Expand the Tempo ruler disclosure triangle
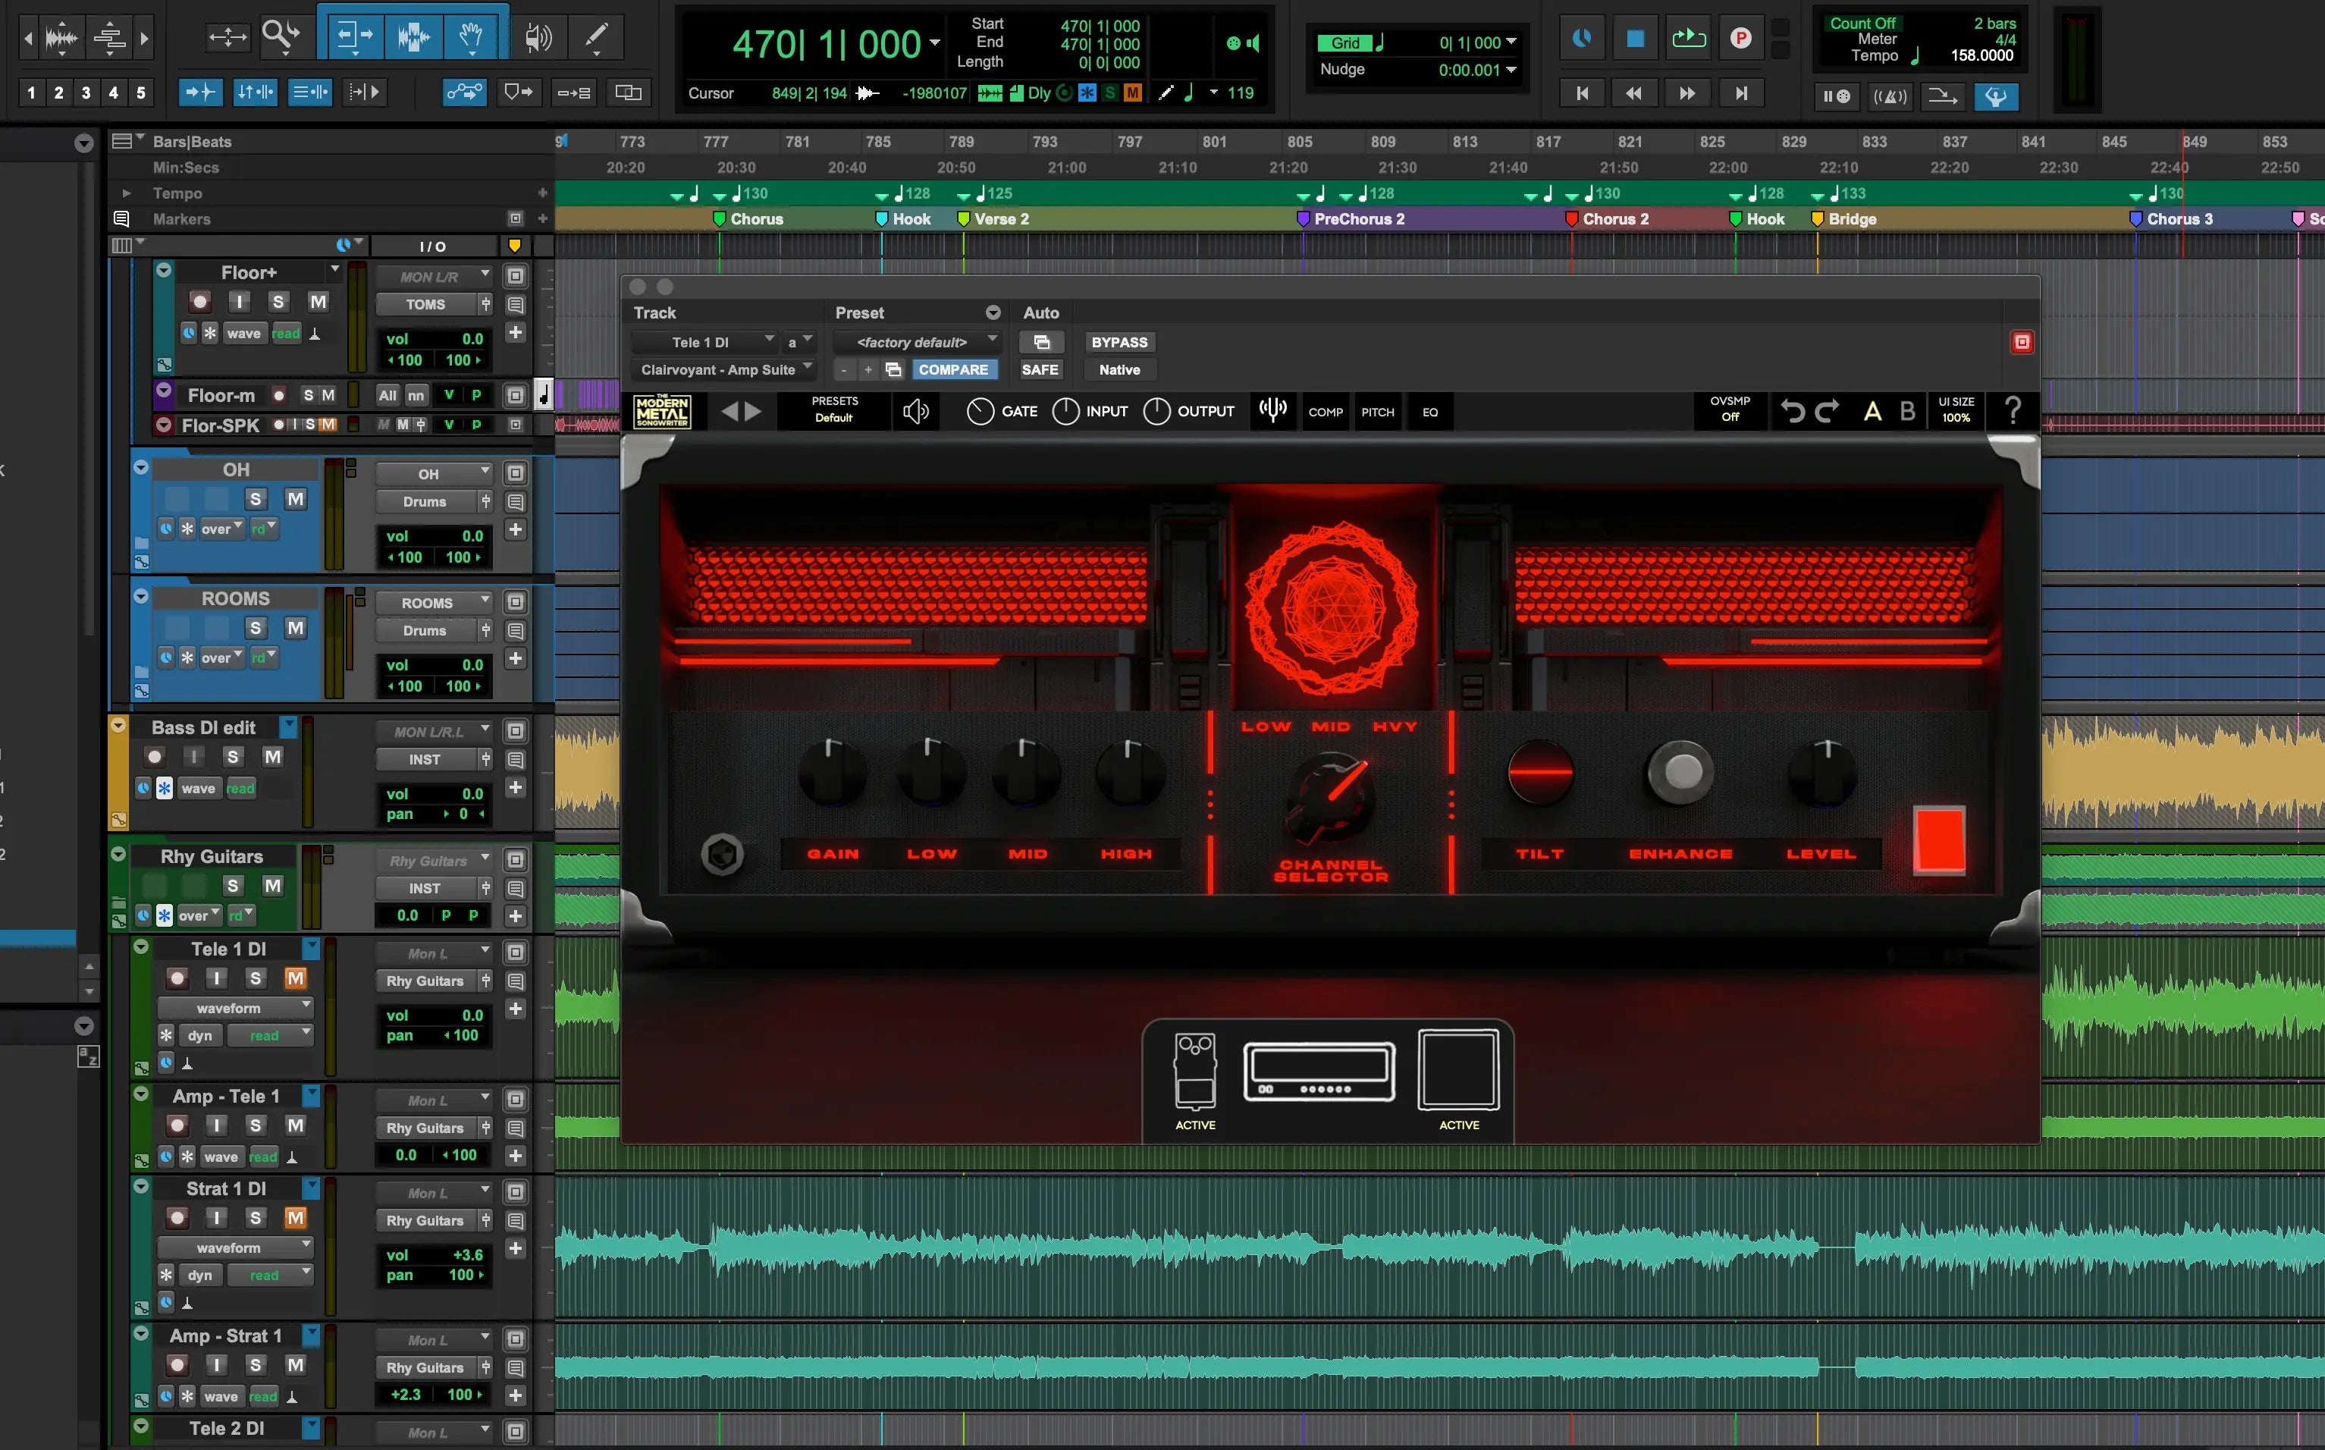The height and width of the screenshot is (1450, 2325). (x=127, y=193)
